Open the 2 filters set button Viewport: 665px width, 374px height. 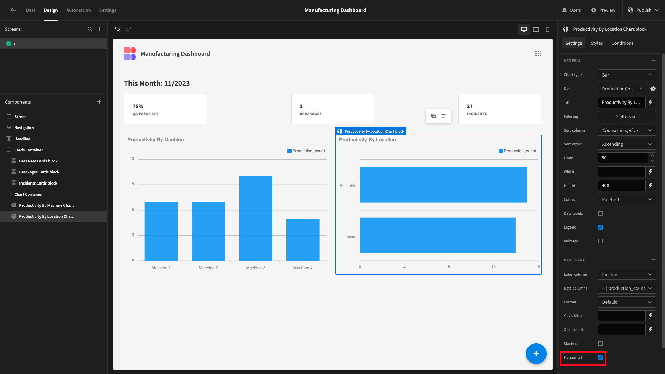pyautogui.click(x=627, y=116)
